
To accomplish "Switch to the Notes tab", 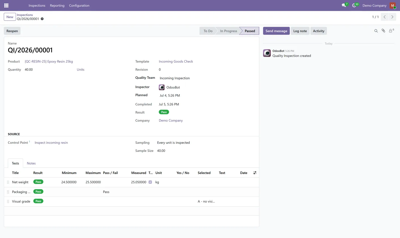I will 31,163.
